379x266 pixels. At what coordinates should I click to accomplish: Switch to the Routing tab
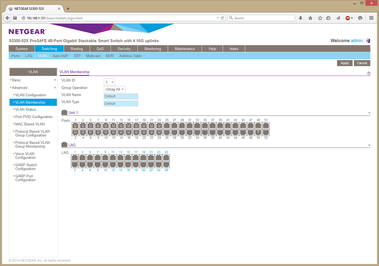click(x=77, y=49)
